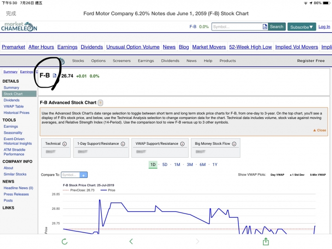Screen dimensions: 332x249
Task: Open Seasonality in the sidebar
Action: point(13,133)
